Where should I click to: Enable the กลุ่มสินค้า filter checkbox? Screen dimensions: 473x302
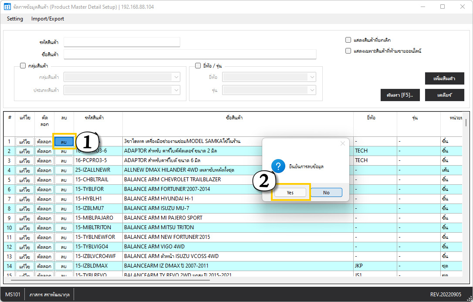click(x=23, y=66)
